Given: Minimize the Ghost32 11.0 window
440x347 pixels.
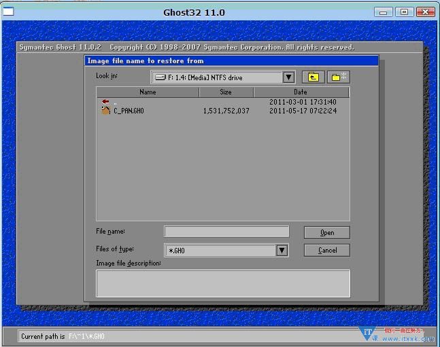Looking at the screenshot, I should click(x=384, y=12).
